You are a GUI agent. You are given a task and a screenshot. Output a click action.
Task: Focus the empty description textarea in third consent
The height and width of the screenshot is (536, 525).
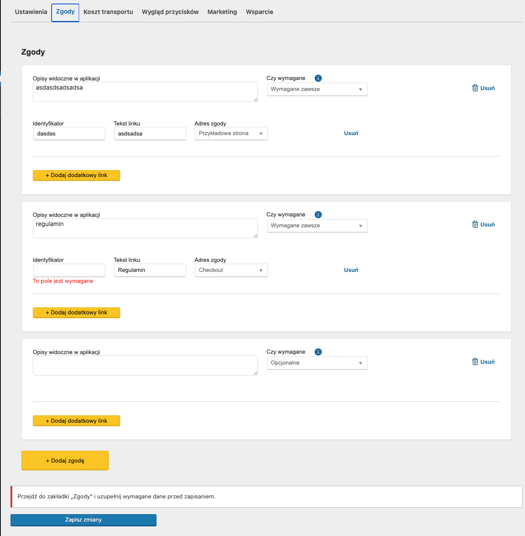click(x=145, y=365)
